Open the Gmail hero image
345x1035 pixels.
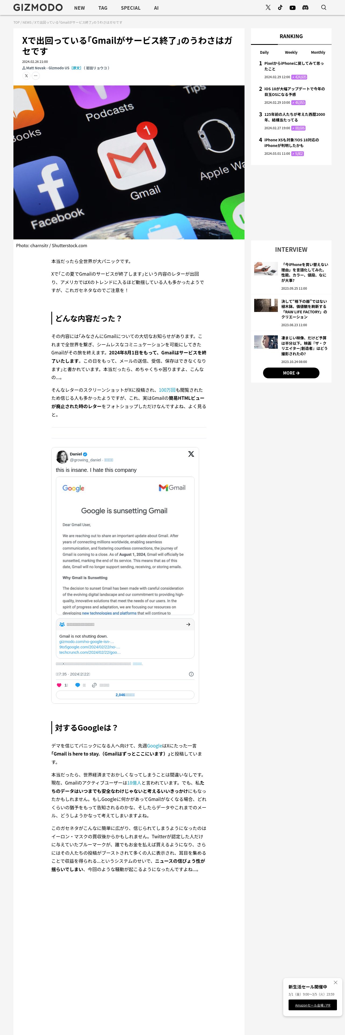point(129,162)
